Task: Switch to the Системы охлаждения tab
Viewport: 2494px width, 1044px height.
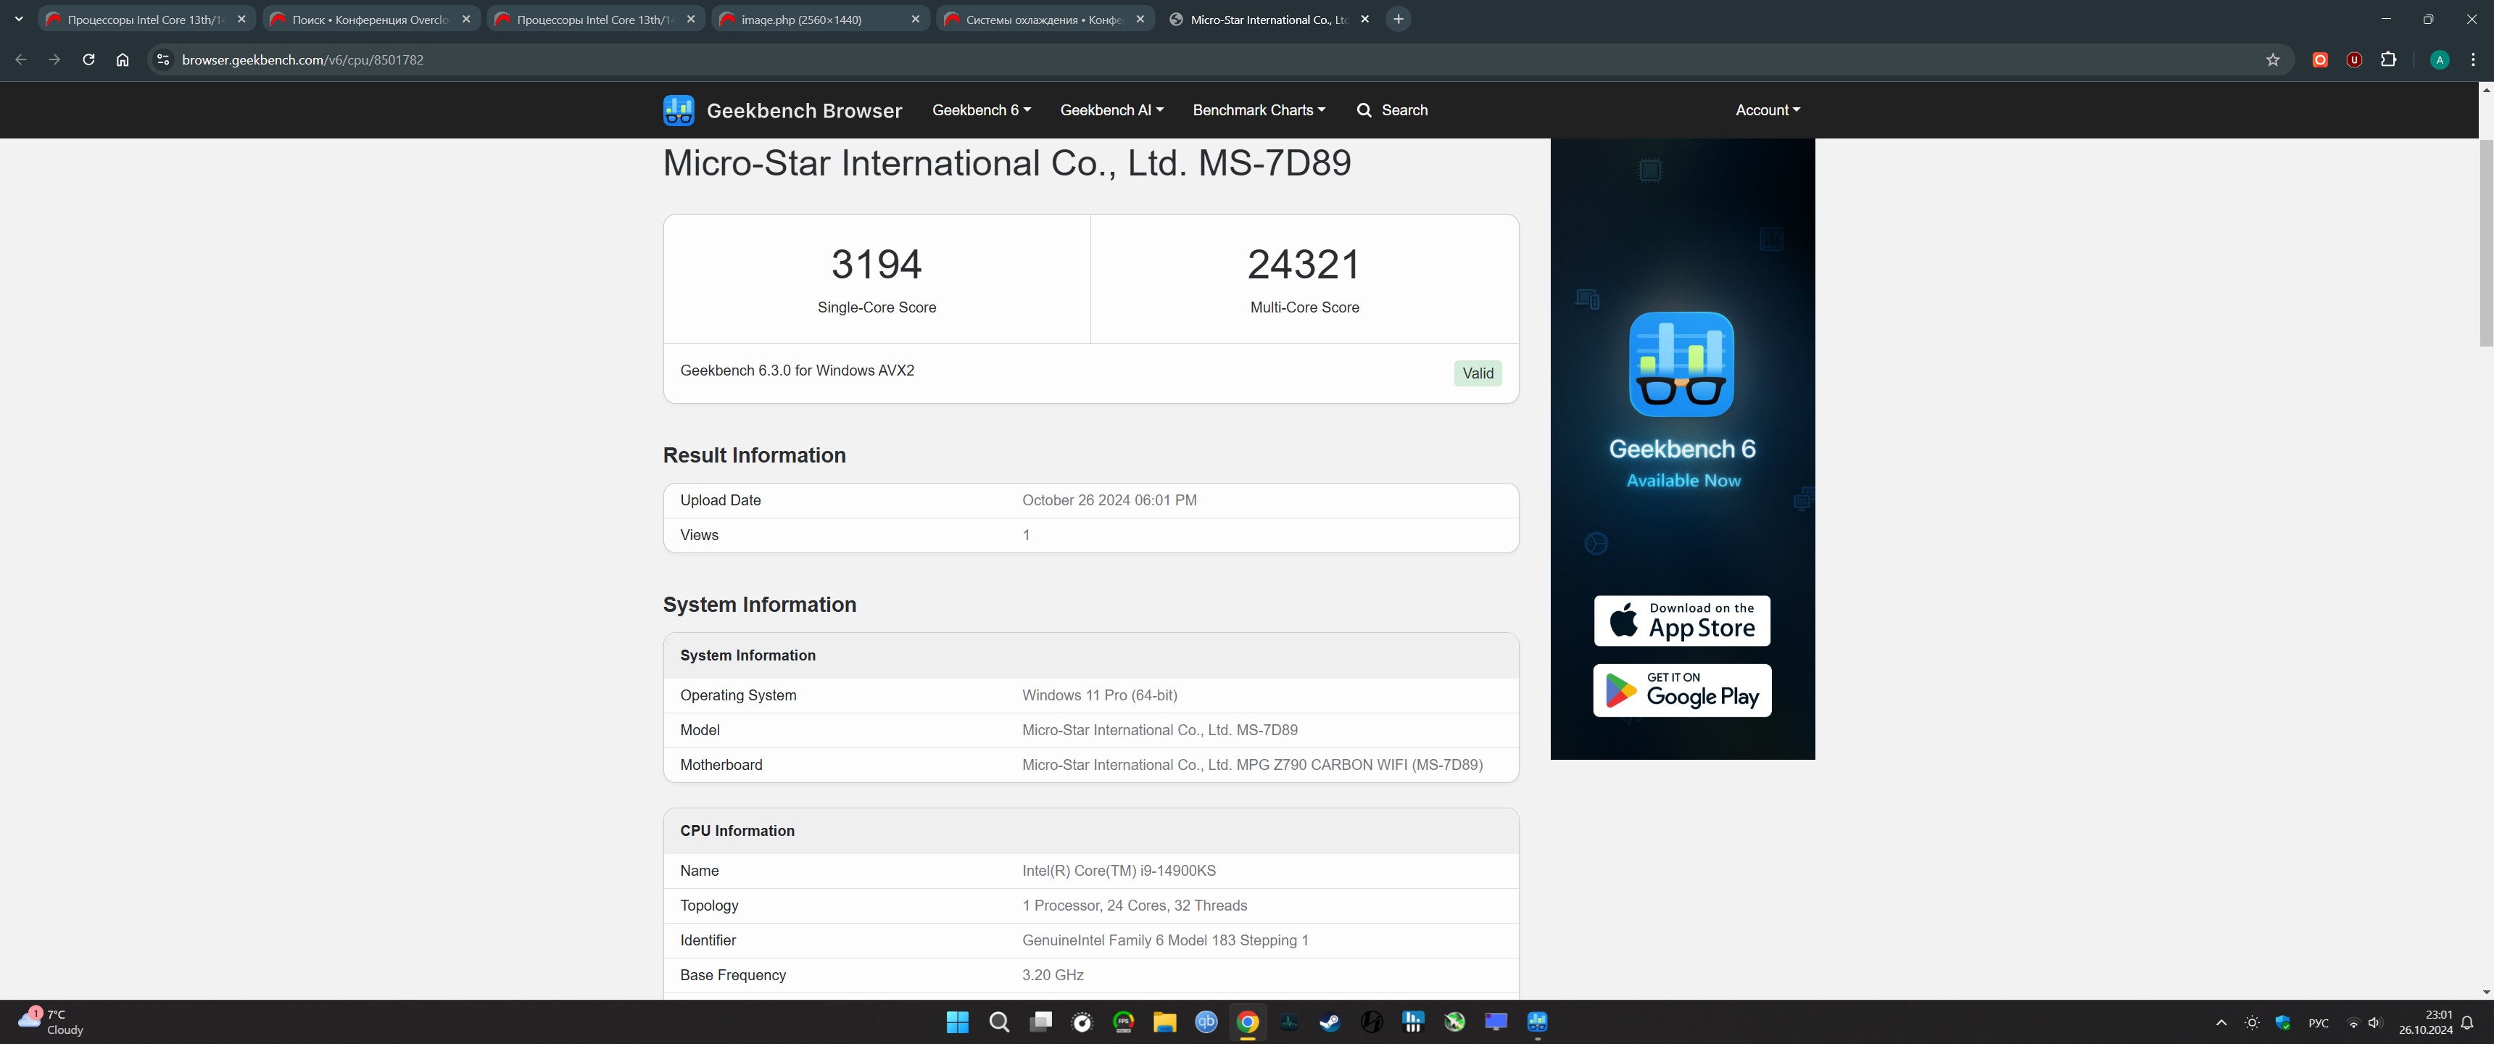Action: pos(1042,20)
